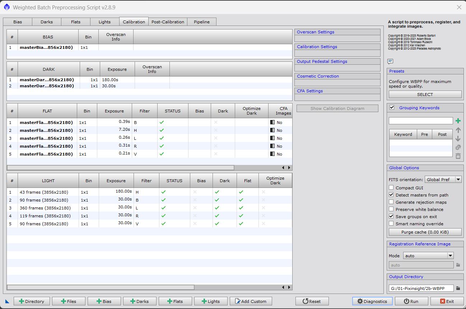This screenshot has height=309, width=466.
Task: Click the Flat table horizontal scrollbar
Action: click(121, 168)
